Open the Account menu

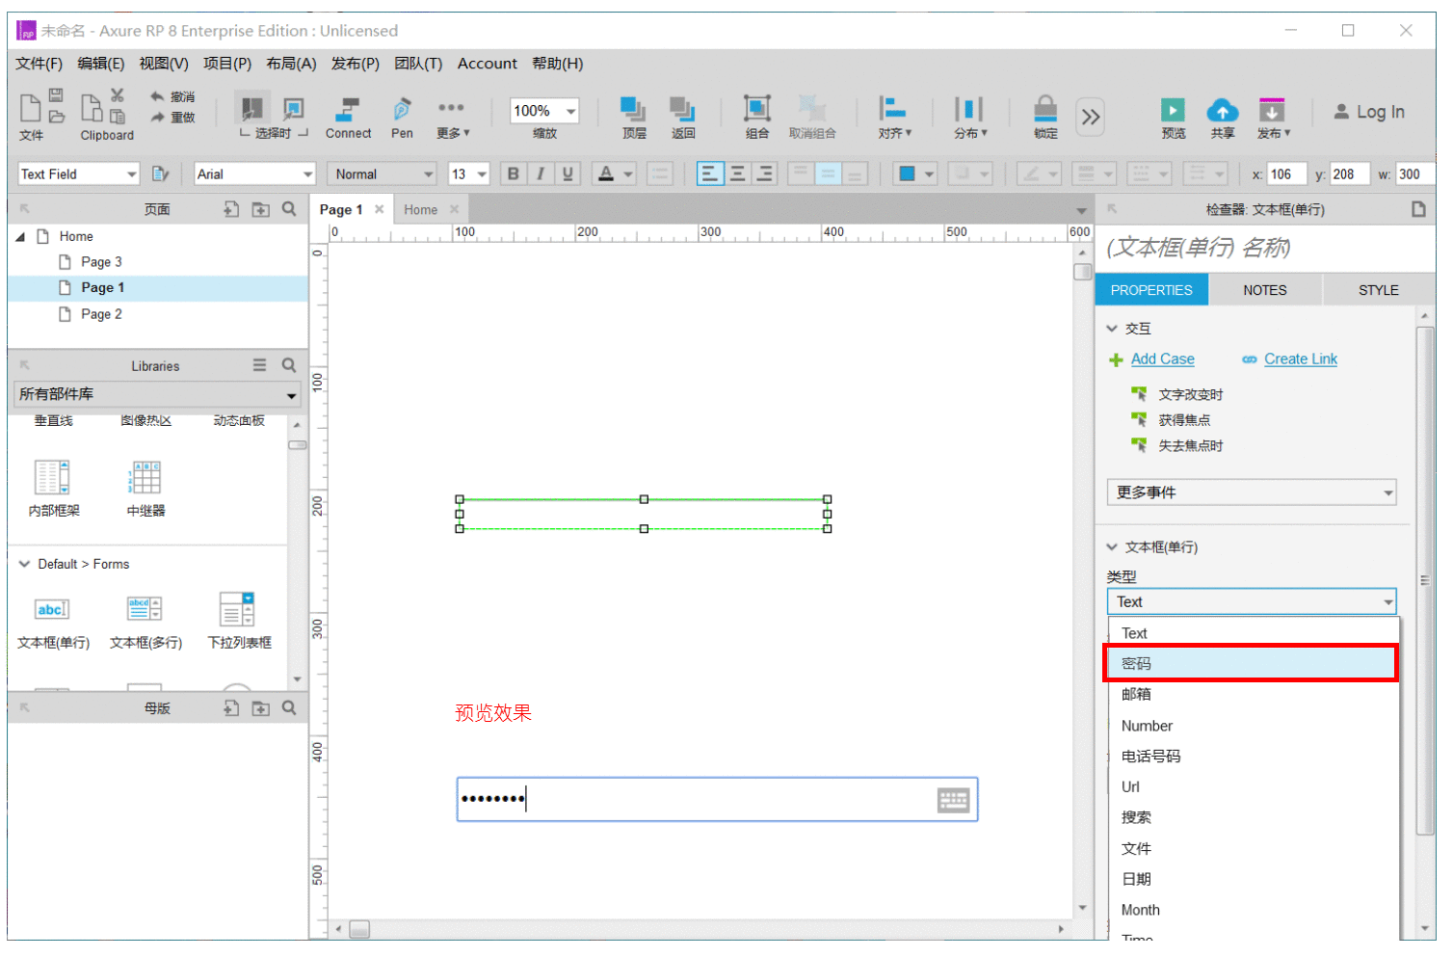(x=487, y=64)
